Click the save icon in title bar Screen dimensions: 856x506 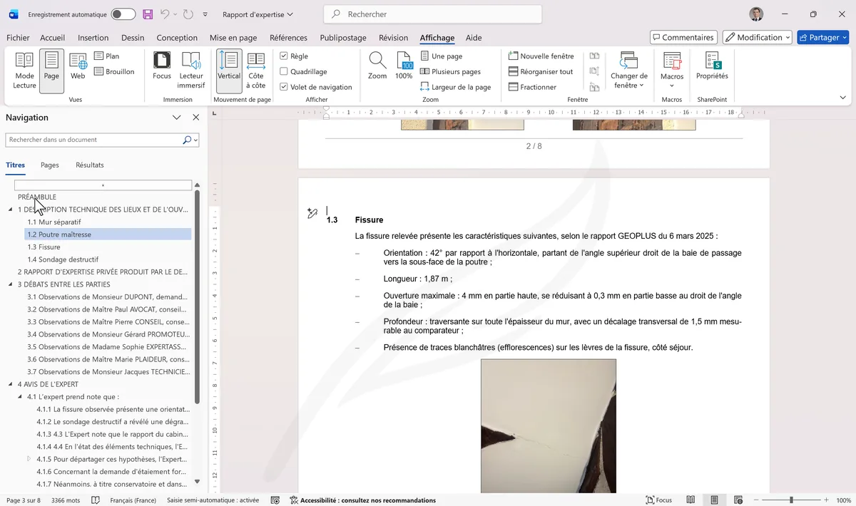pos(148,14)
